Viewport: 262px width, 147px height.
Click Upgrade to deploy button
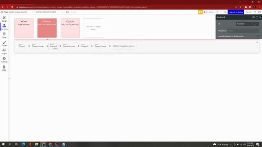click(x=236, y=12)
